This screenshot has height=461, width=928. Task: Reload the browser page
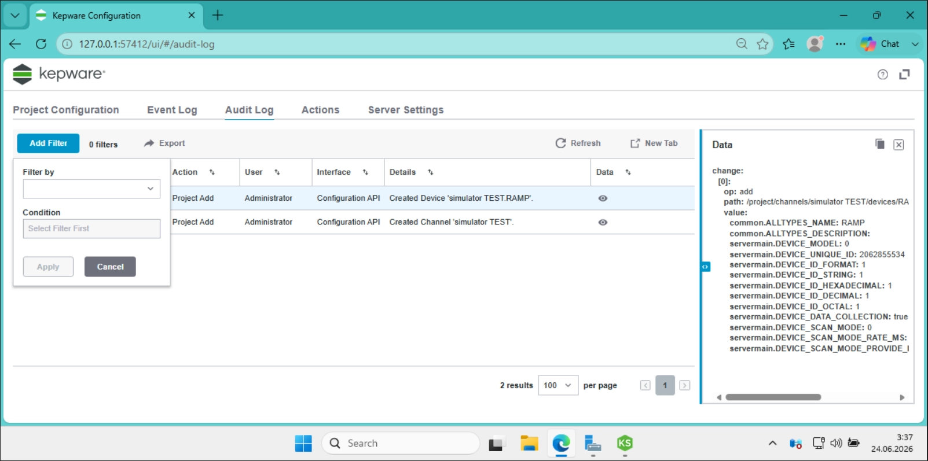pyautogui.click(x=41, y=44)
